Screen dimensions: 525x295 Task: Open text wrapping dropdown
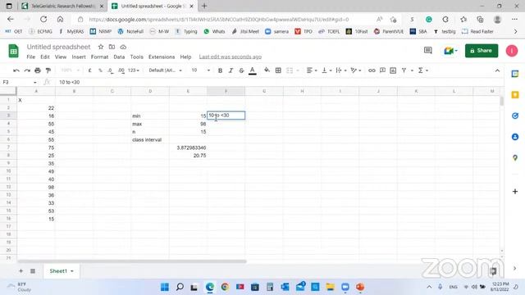pos(340,70)
